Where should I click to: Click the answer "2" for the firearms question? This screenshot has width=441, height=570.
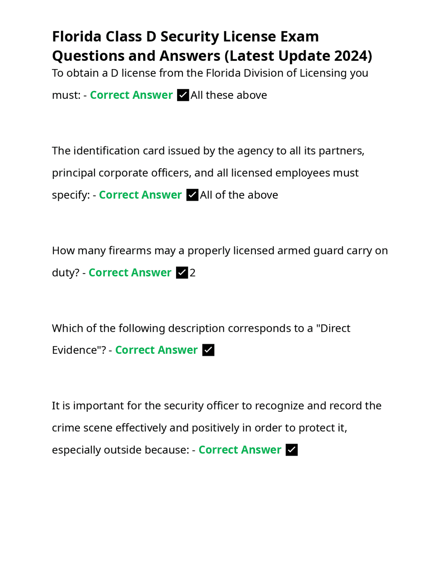click(193, 273)
